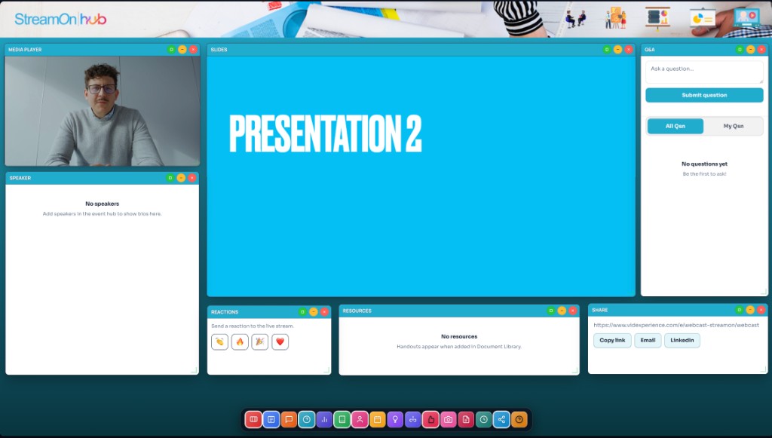Minimize the Speaker panel

coord(181,178)
